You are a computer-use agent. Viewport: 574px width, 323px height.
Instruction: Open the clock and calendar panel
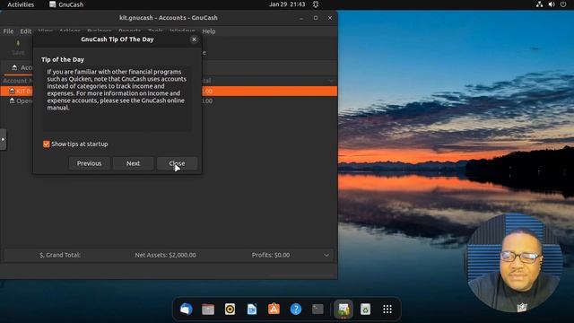pos(287,4)
